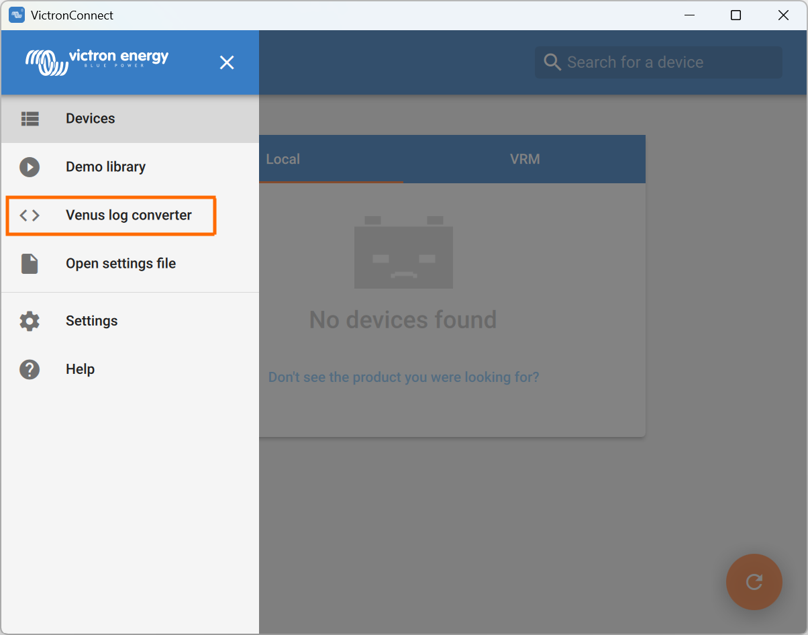The width and height of the screenshot is (808, 635).
Task: Open the "Don't see the product" link
Action: coord(403,377)
